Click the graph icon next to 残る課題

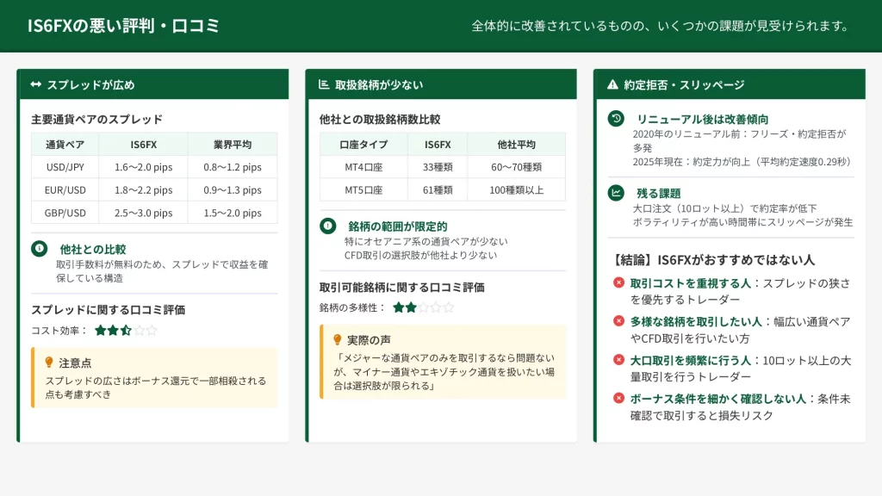616,193
